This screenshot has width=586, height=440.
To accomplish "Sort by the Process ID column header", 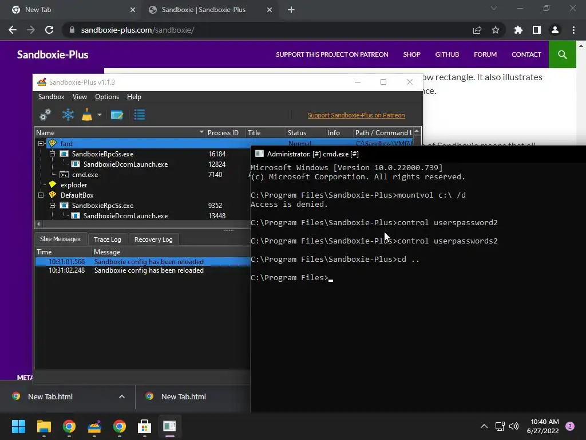I will point(223,133).
